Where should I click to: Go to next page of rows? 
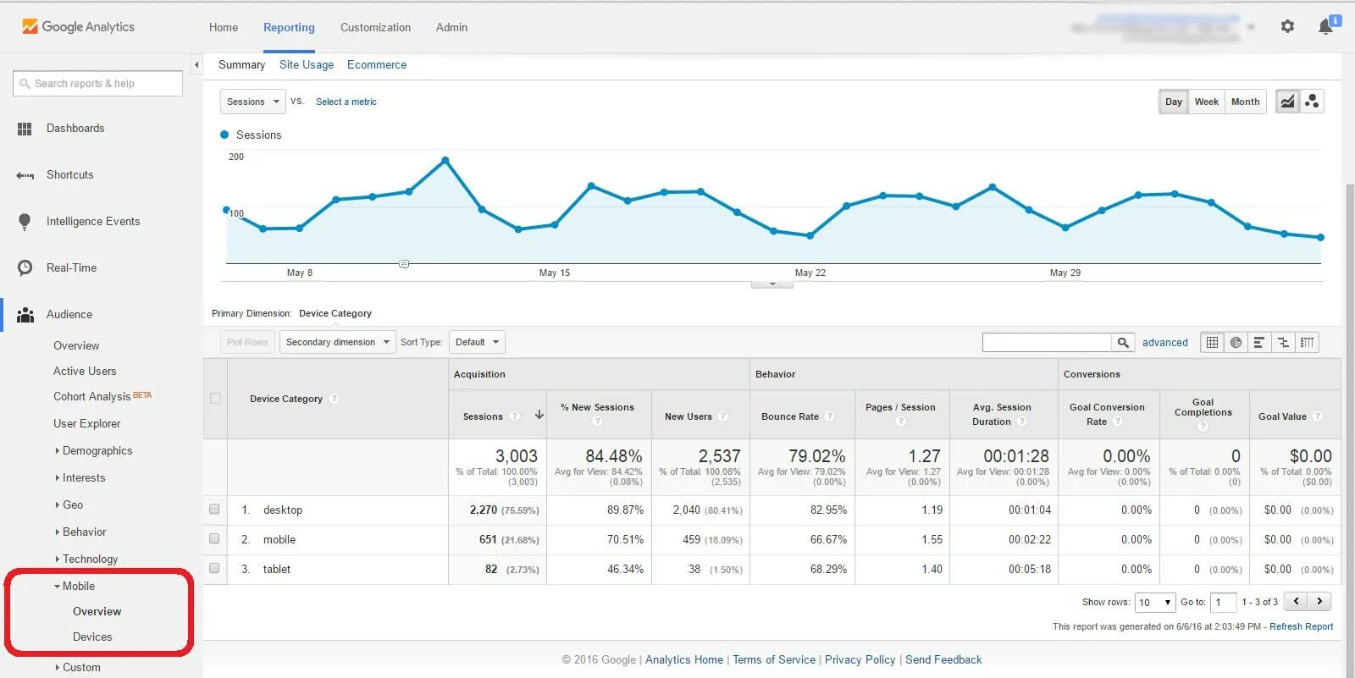(x=1319, y=602)
